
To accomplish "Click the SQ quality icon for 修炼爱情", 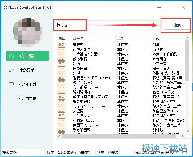I will click(x=61, y=59).
